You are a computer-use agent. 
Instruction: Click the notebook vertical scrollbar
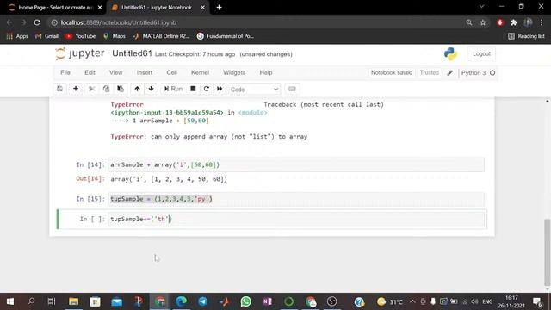point(548,252)
